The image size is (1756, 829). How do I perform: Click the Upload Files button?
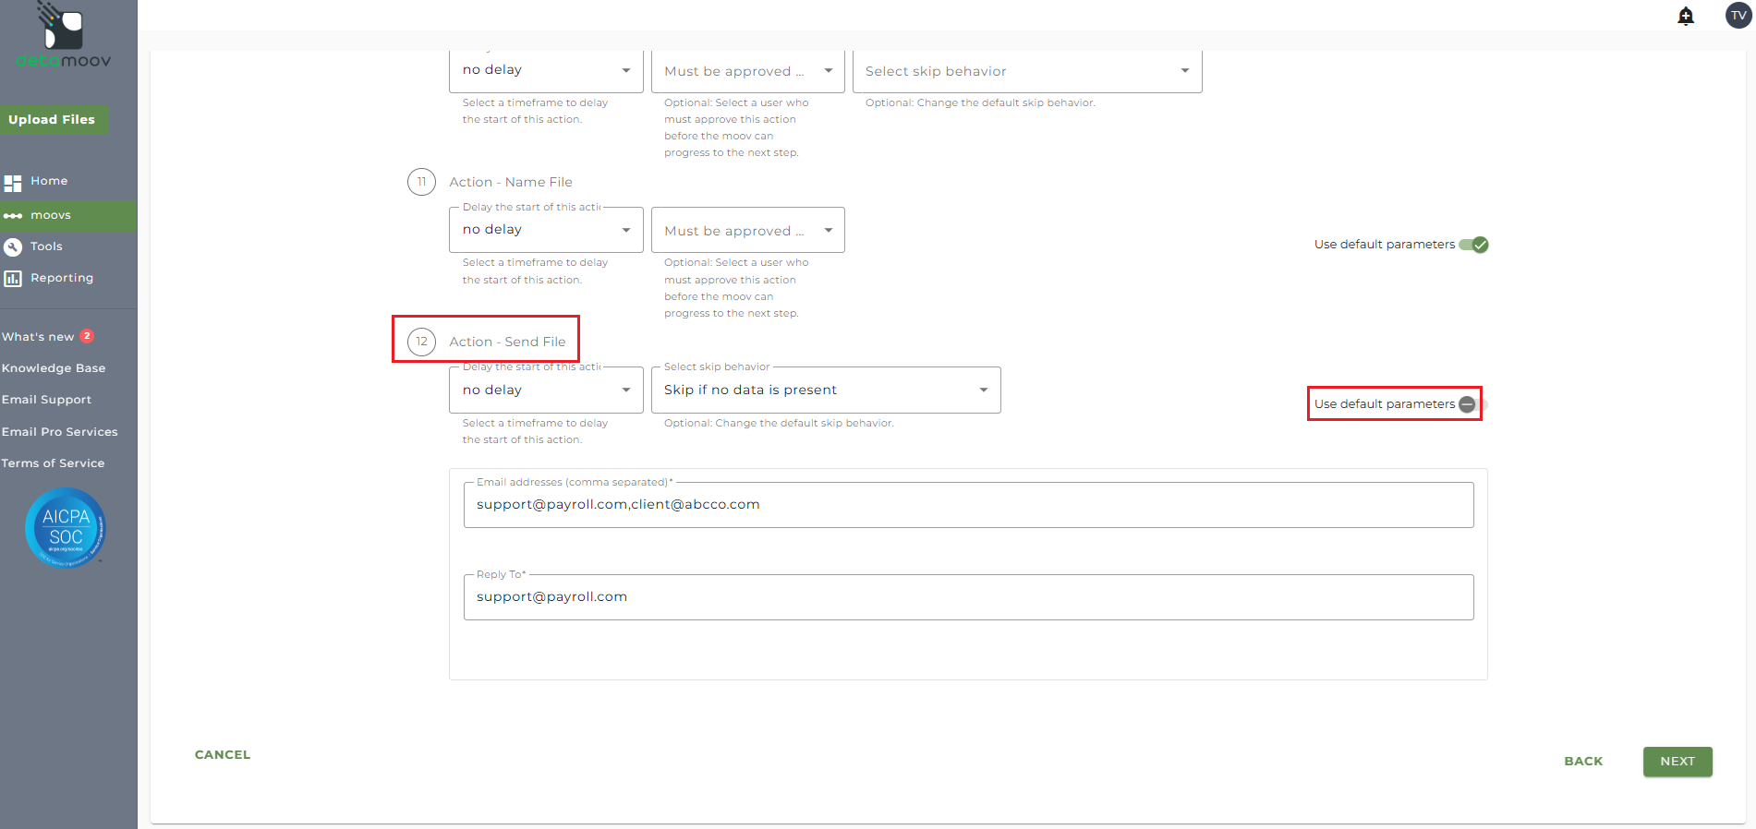tap(53, 120)
